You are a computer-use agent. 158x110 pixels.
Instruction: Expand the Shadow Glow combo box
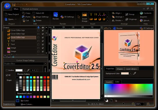click(45, 63)
